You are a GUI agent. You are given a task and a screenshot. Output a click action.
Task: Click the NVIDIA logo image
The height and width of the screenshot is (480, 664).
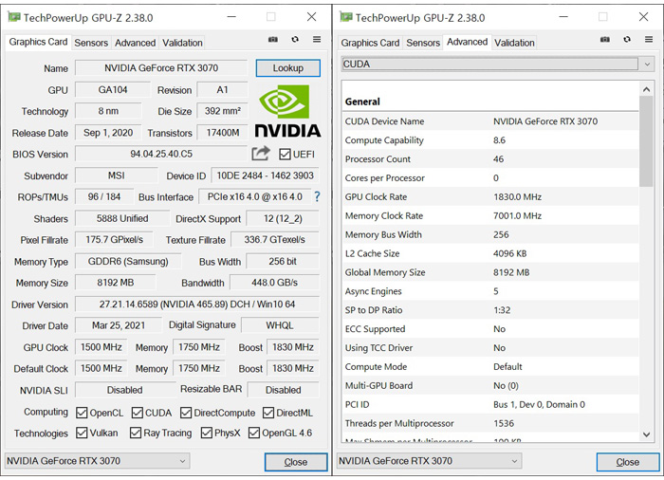click(x=287, y=111)
